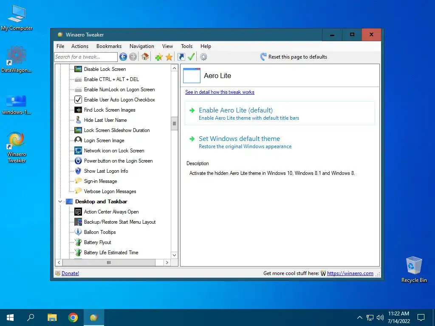
Task: Open the Tools menu
Action: point(186,46)
